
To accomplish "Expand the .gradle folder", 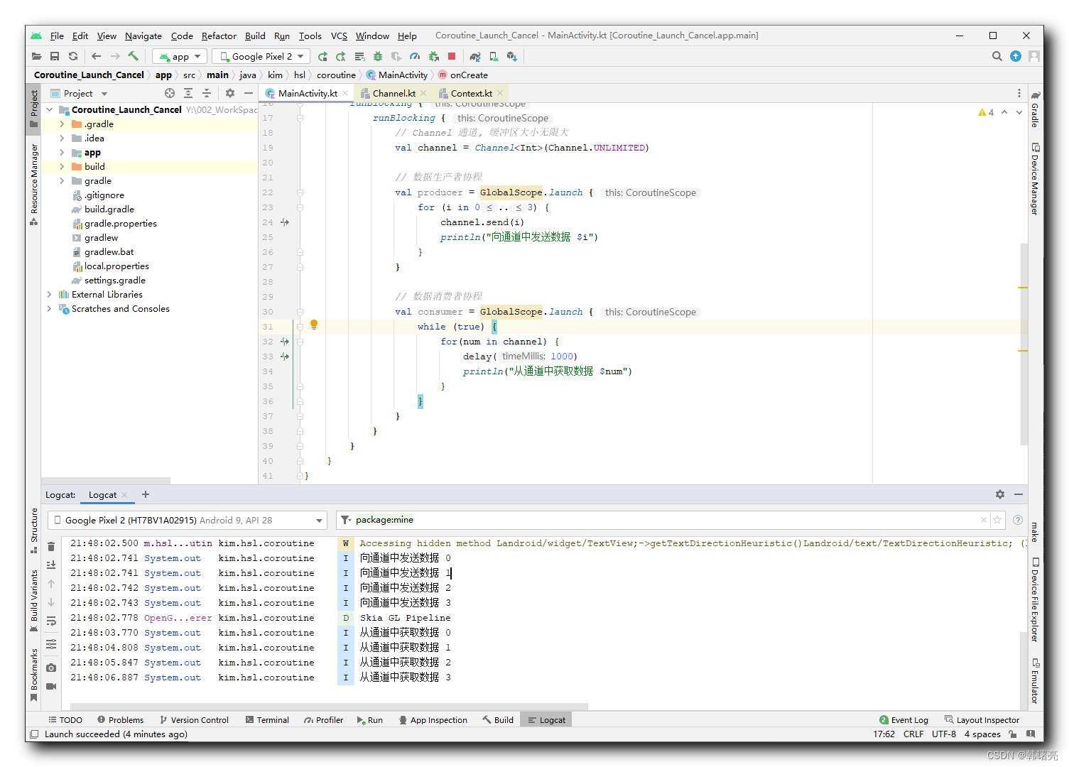I will coord(62,124).
